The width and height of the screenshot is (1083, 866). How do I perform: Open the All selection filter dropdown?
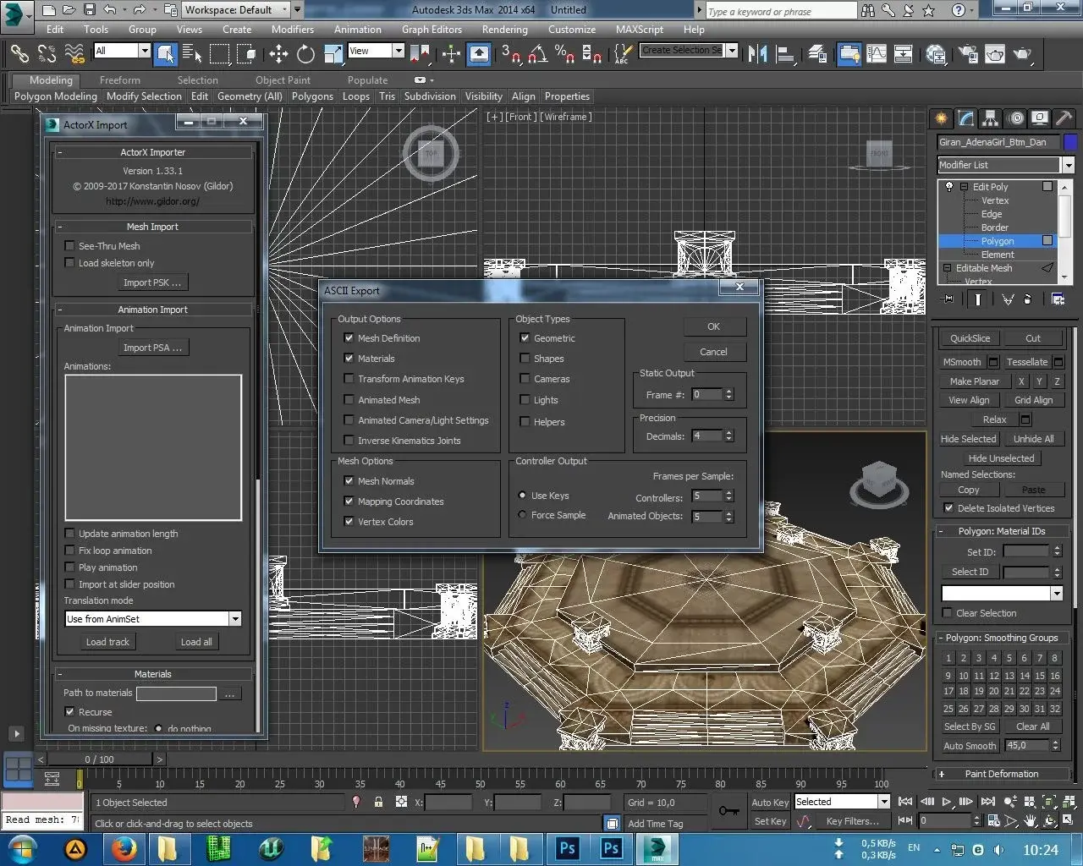[x=122, y=51]
